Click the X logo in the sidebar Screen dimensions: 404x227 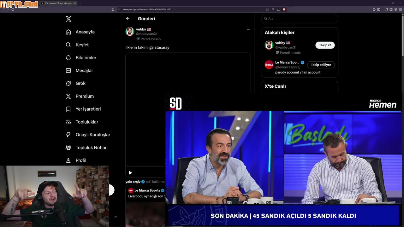point(68,19)
